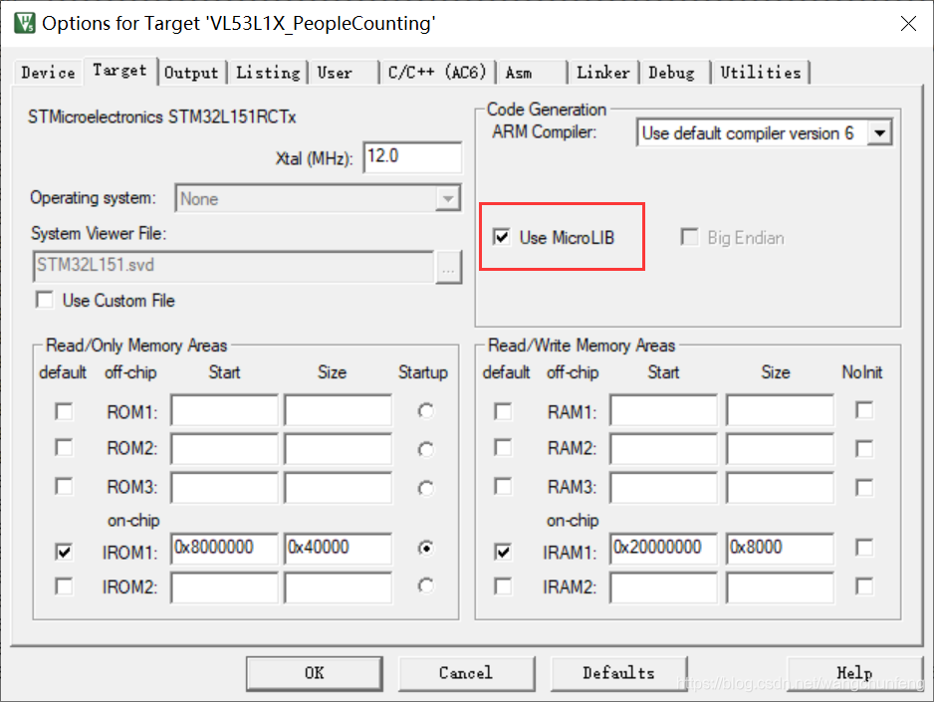Screen dimensions: 934x702
Task: Check the ROM1 default checkbox
Action: pyautogui.click(x=64, y=411)
